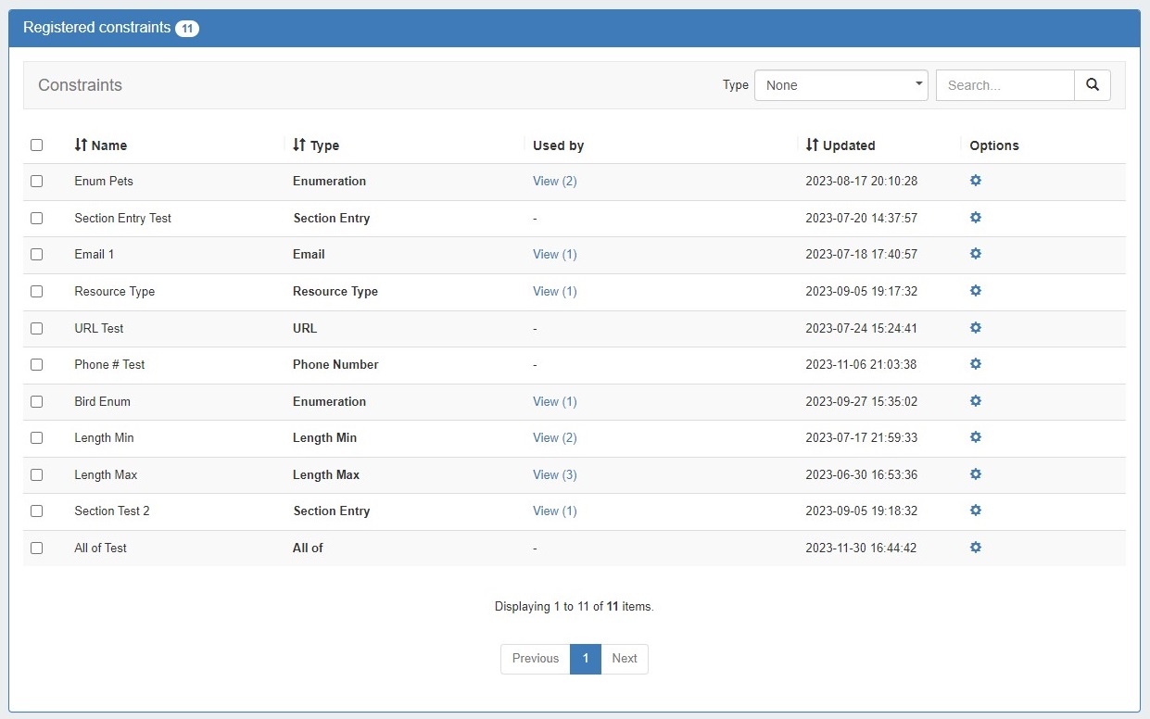Toggle the select-all checkbox in header

[x=36, y=145]
